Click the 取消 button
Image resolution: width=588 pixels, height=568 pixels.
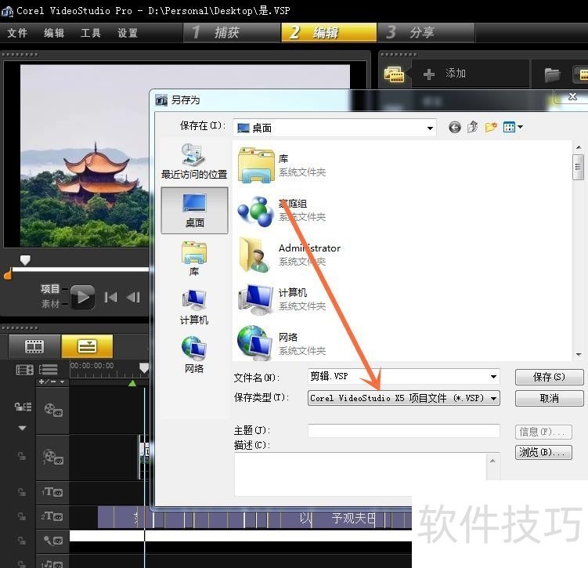pyautogui.click(x=549, y=398)
